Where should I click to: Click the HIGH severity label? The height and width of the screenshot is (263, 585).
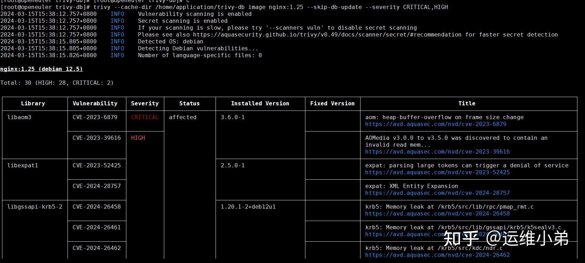138,138
